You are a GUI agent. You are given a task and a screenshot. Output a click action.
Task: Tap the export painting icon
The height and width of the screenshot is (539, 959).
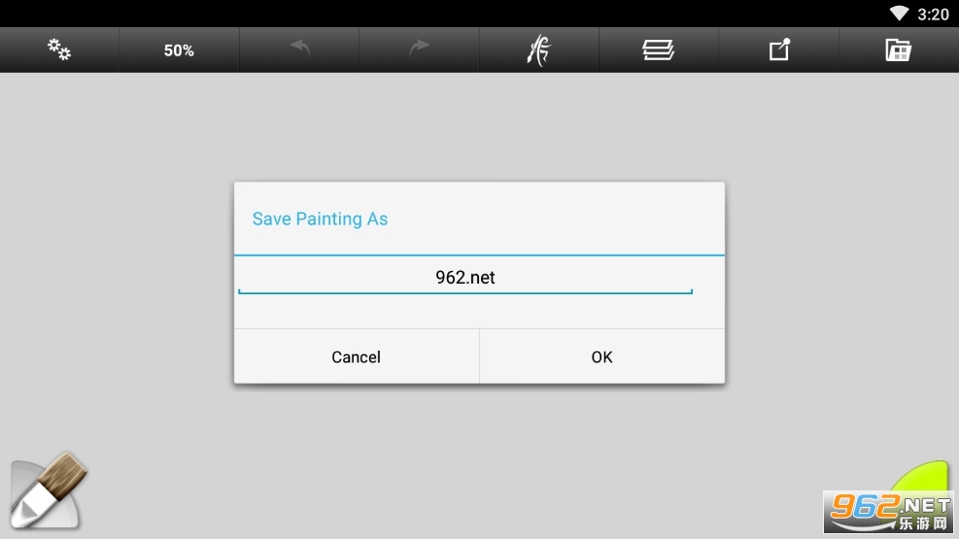point(779,50)
